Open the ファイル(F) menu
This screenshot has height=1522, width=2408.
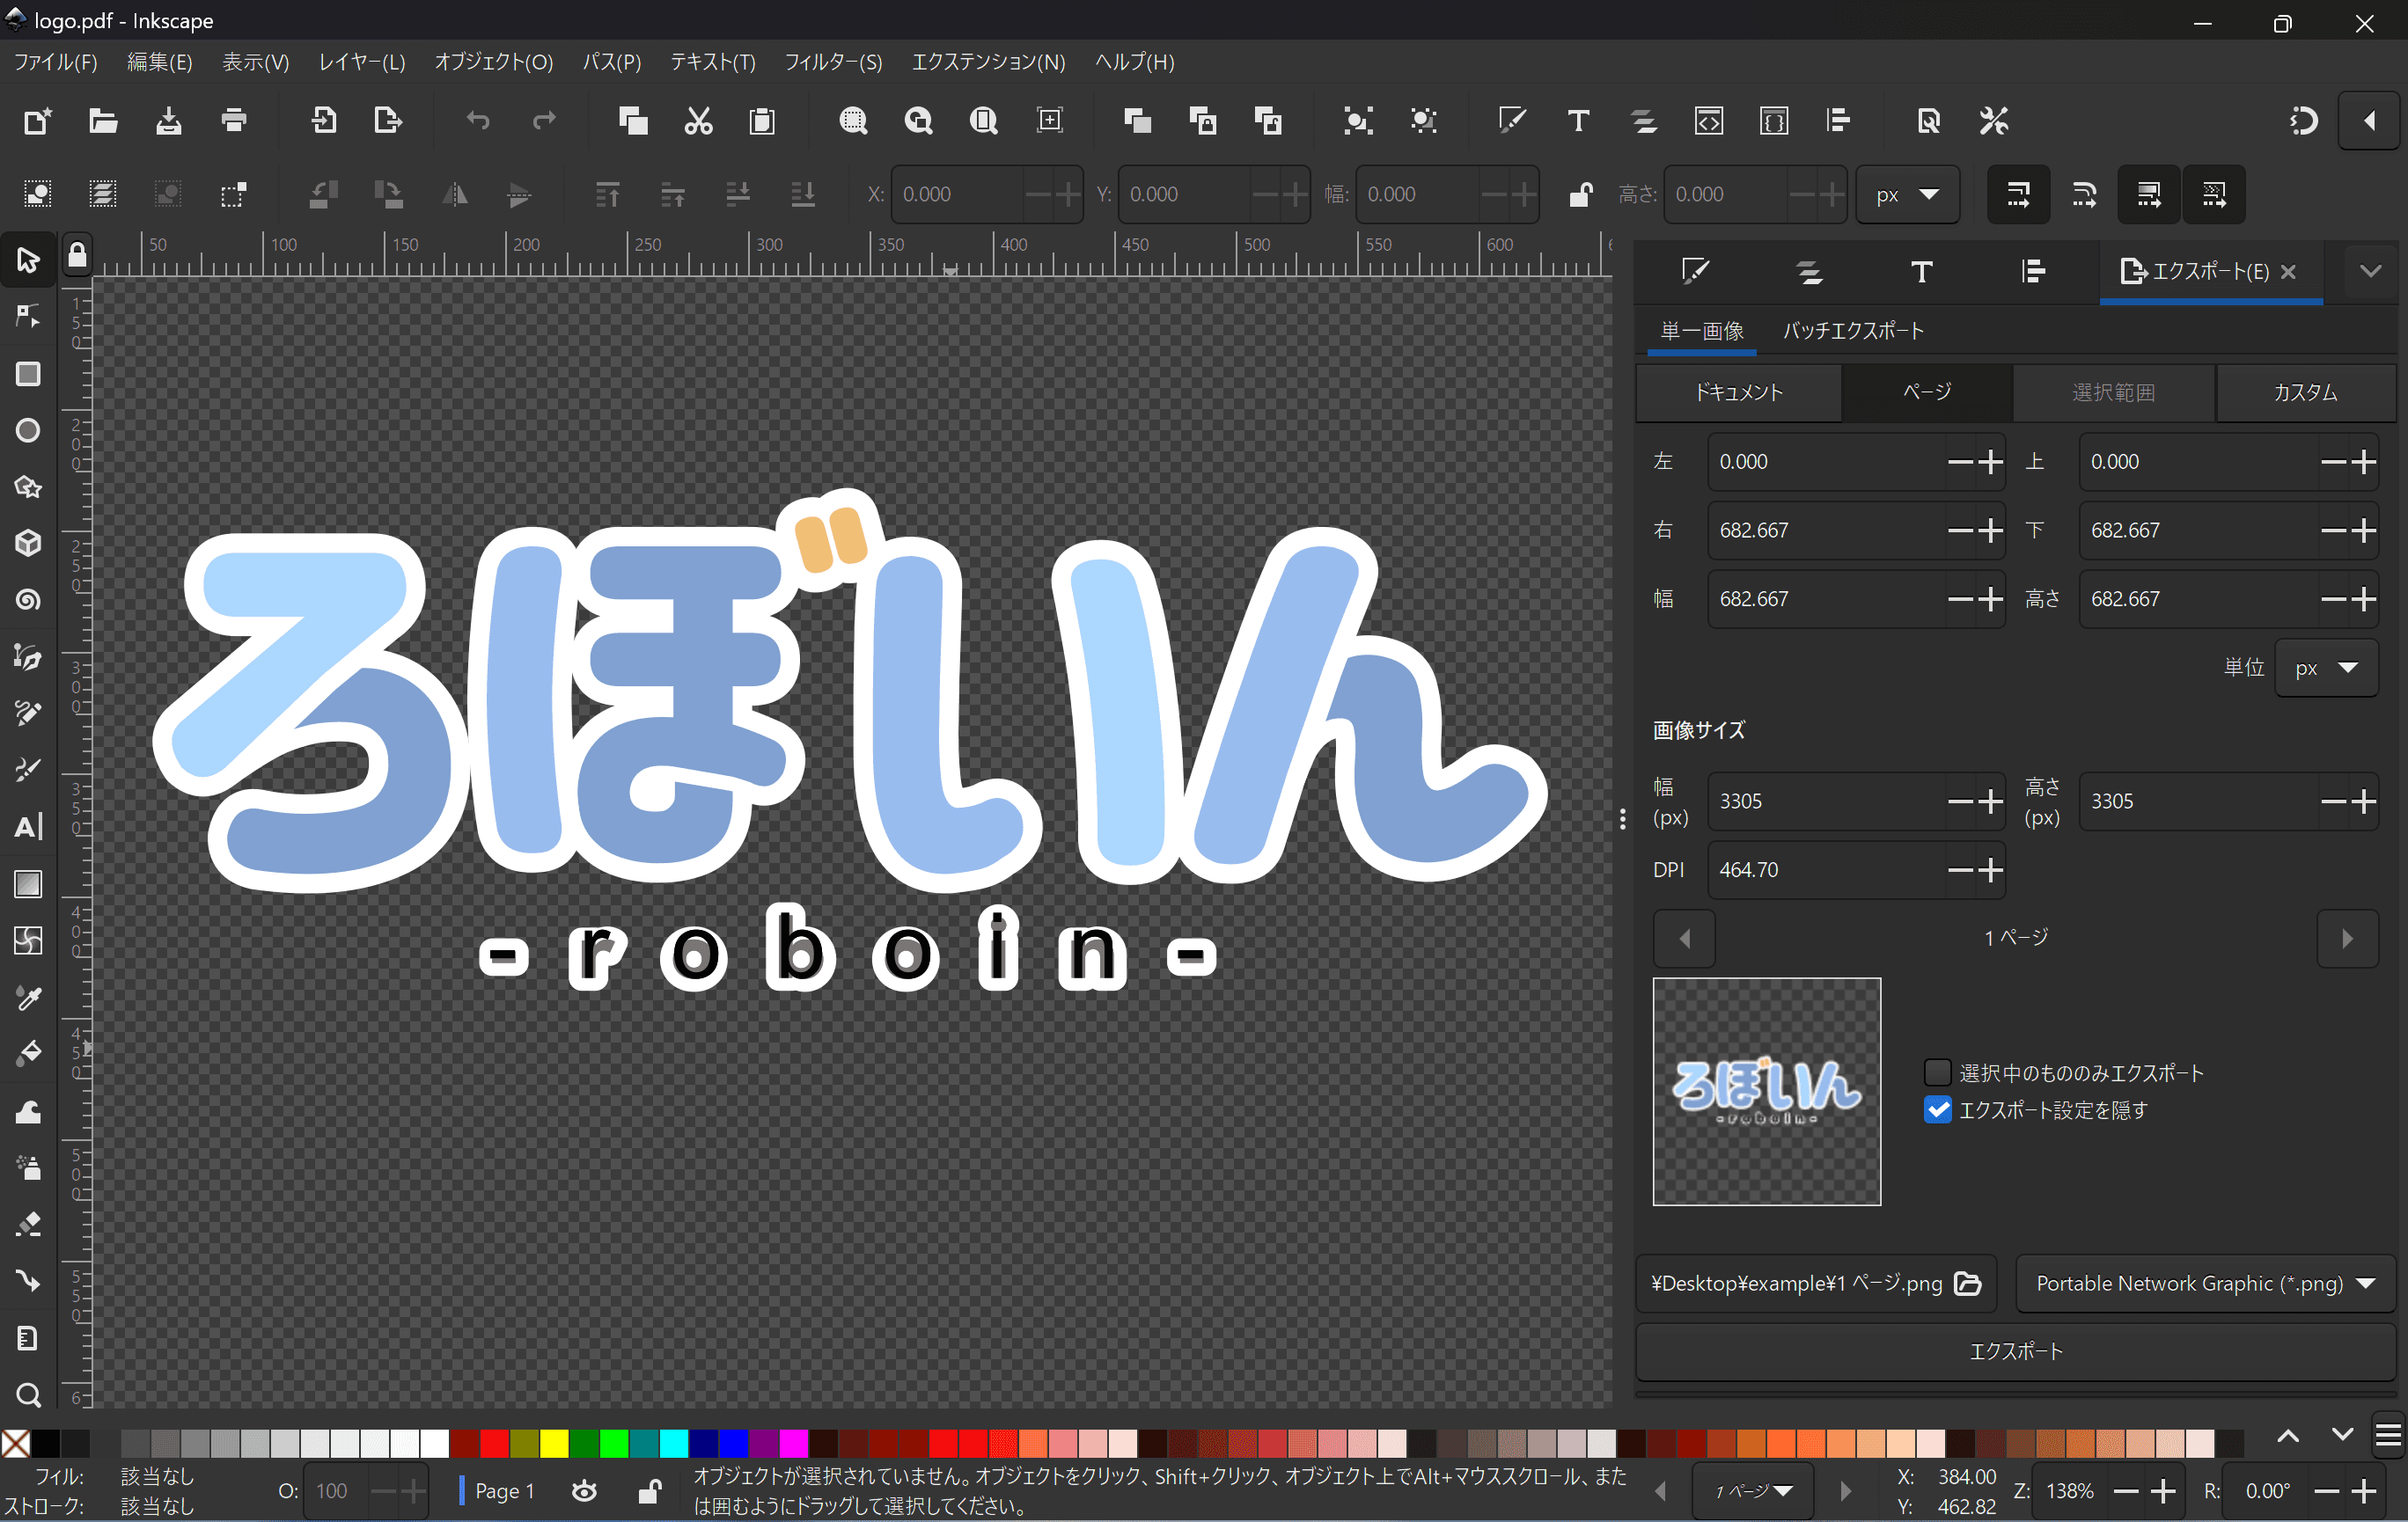pos(56,62)
